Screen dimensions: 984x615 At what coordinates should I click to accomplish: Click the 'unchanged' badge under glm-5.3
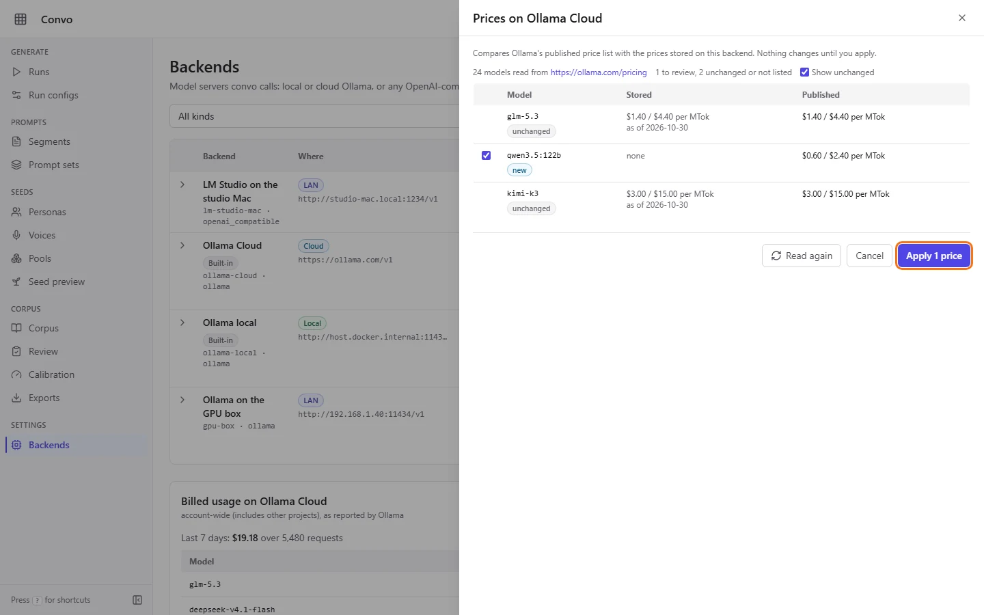(531, 131)
